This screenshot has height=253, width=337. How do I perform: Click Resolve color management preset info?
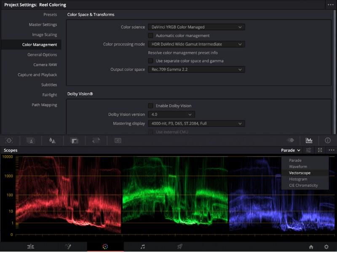[x=183, y=52]
